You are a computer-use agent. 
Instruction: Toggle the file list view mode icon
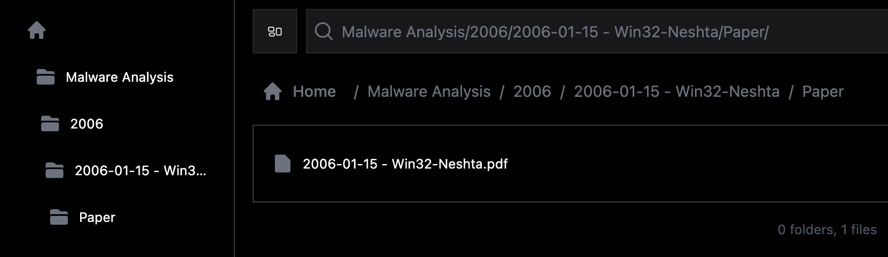tap(275, 32)
